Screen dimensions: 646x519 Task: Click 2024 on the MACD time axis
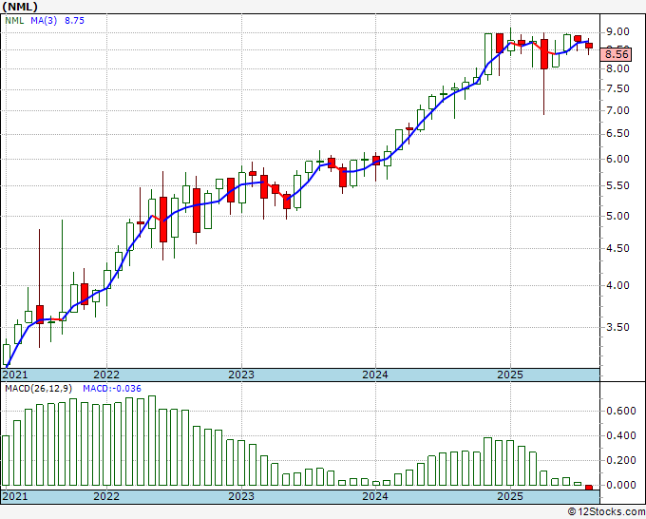(x=375, y=496)
